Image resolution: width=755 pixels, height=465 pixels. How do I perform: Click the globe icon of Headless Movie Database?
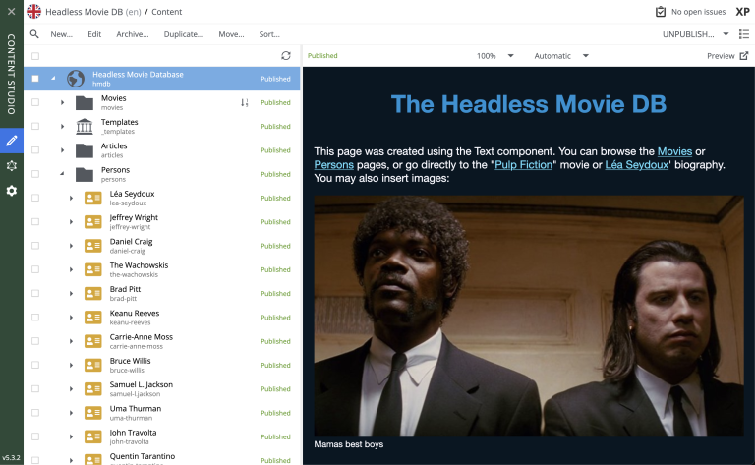tap(76, 79)
